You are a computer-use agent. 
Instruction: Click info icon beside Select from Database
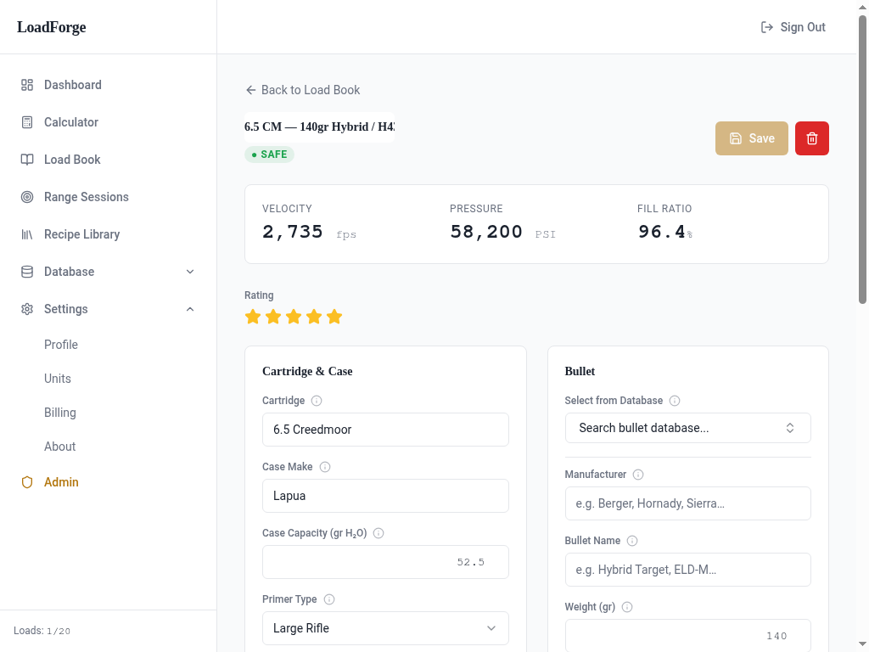(675, 401)
